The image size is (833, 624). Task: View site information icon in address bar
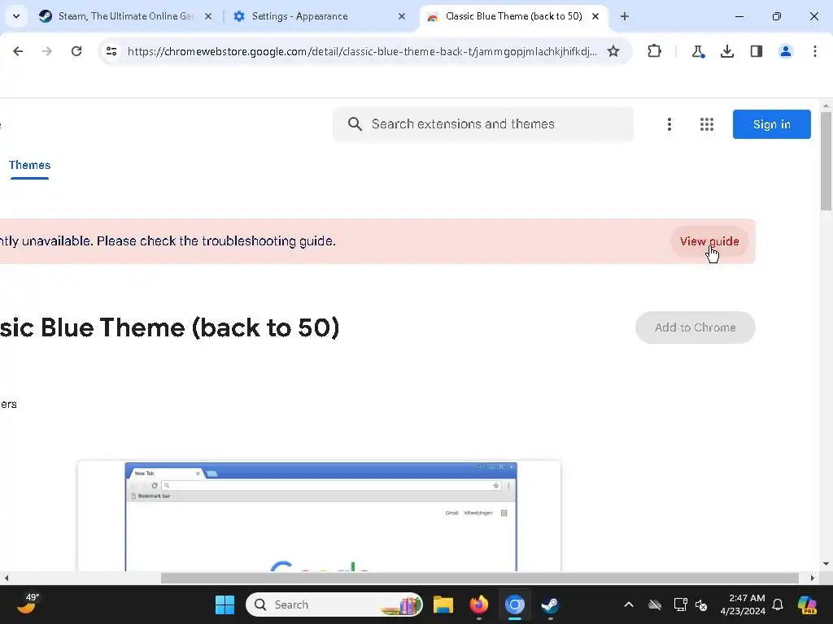coord(111,51)
